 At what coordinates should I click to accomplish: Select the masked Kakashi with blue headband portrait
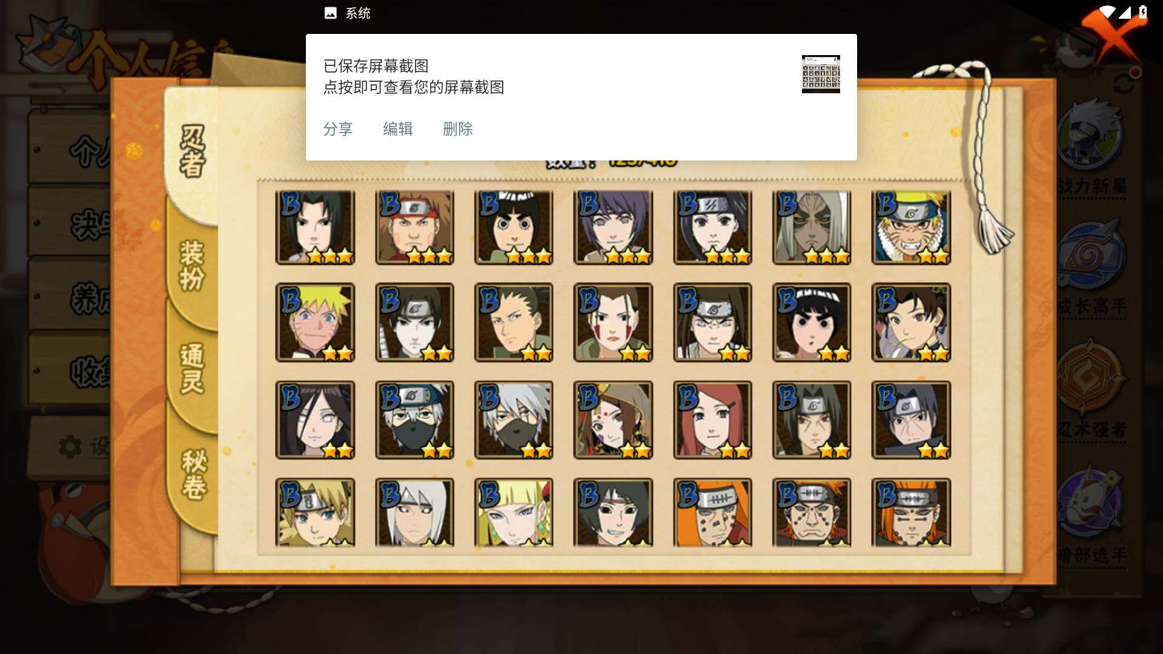[414, 420]
